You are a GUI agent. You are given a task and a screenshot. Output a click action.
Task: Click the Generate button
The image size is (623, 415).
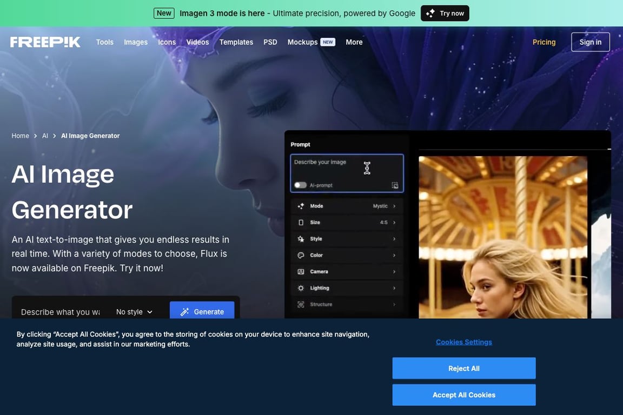202,310
